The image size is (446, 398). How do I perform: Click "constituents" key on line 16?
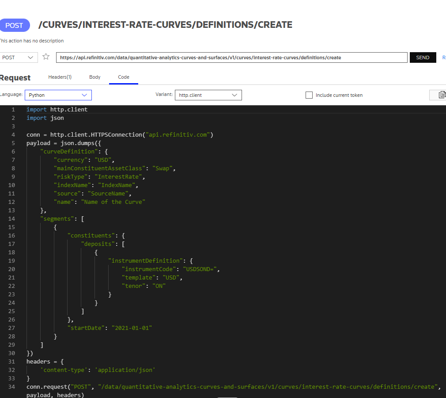91,236
